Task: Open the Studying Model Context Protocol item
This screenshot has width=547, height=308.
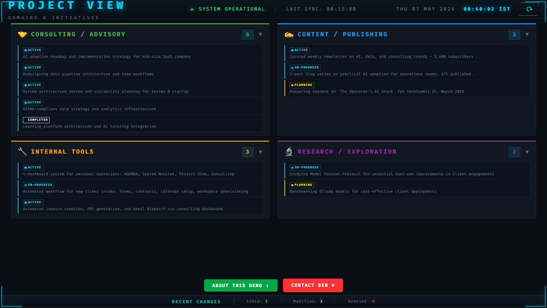Action: [407, 171]
